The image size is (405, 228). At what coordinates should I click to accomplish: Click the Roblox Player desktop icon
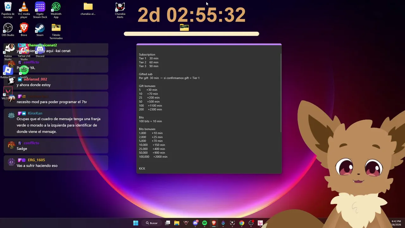point(8,72)
